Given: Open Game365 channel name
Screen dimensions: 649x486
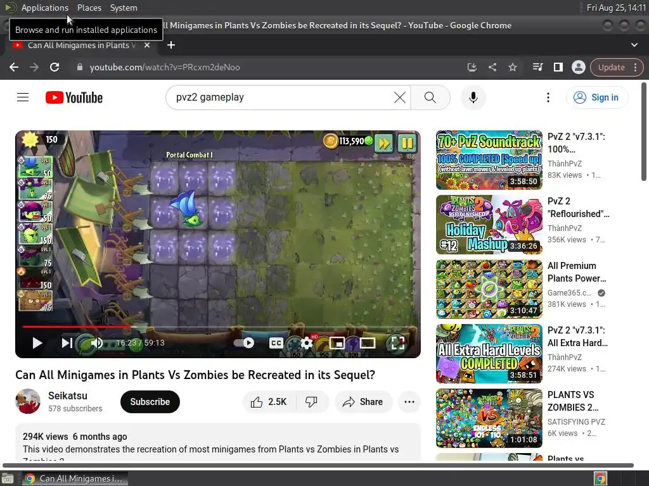Looking at the screenshot, I should point(570,292).
